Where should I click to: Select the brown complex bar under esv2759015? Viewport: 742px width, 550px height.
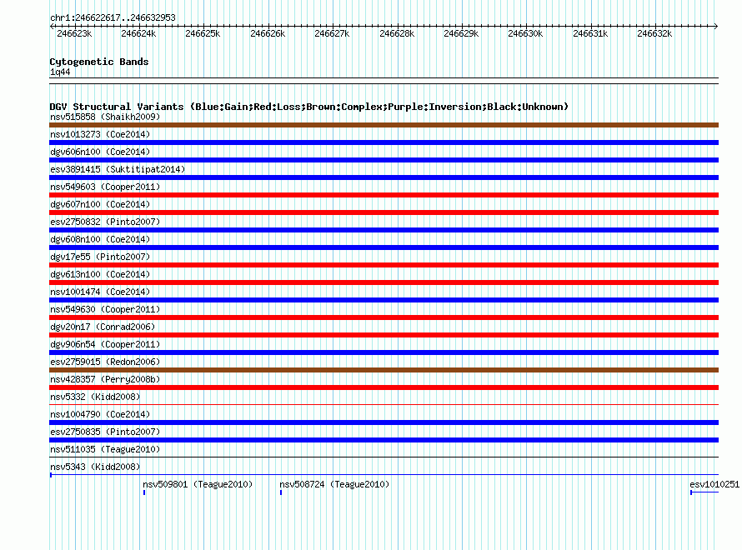384,370
